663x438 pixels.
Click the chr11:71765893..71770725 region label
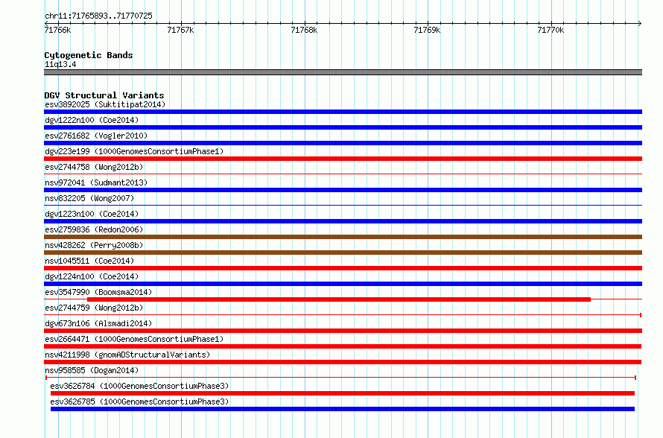[98, 16]
